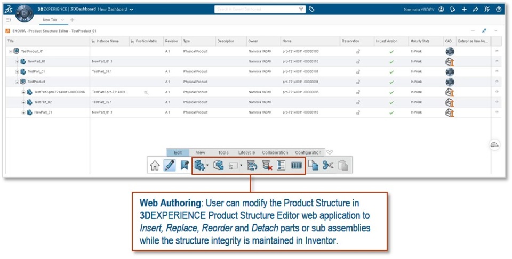Click the helmet icon on the right edge
512x259 pixels.
point(495,145)
